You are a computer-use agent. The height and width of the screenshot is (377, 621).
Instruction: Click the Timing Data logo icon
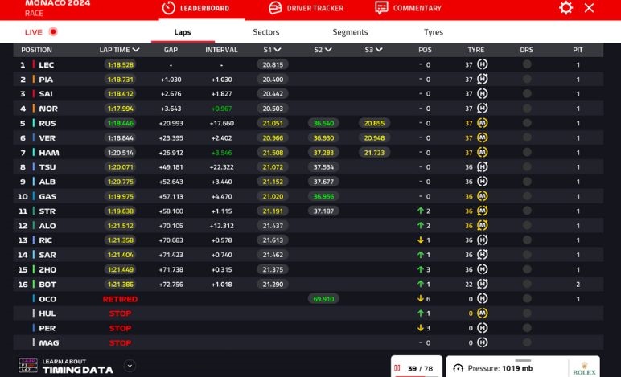(27, 366)
